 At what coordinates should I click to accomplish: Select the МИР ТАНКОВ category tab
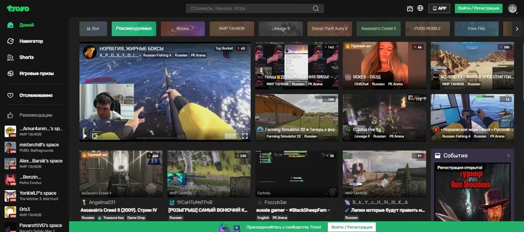[232, 29]
